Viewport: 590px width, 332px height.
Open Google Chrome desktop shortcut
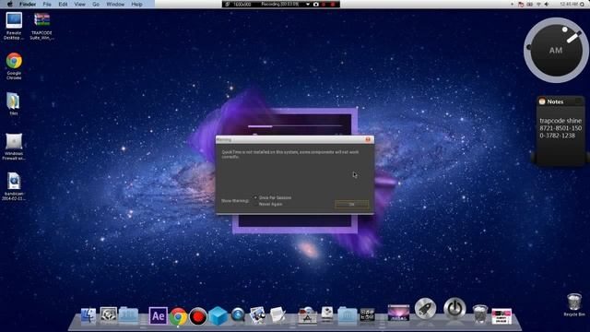pyautogui.click(x=14, y=65)
